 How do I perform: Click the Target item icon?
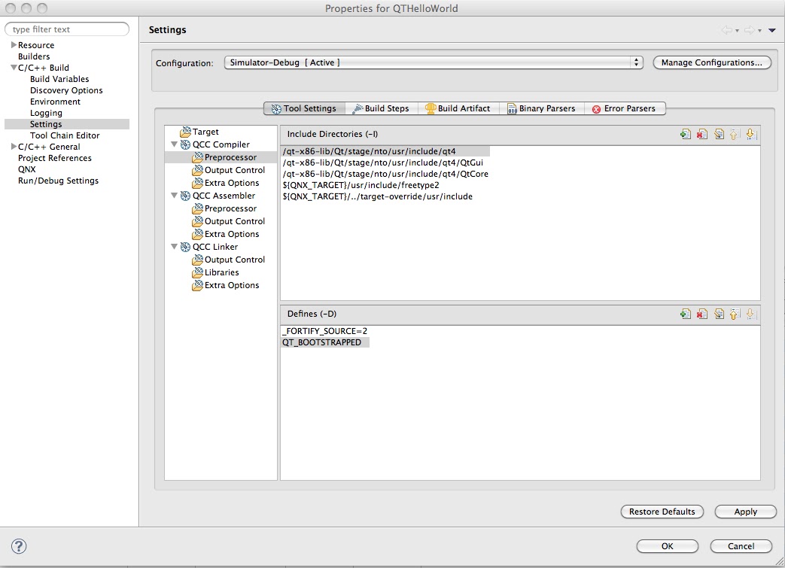tap(185, 132)
